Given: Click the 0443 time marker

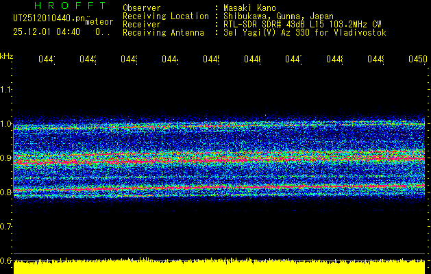Looking at the screenshot, I should tap(129, 59).
